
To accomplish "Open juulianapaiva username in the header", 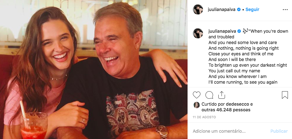I will (x=222, y=9).
